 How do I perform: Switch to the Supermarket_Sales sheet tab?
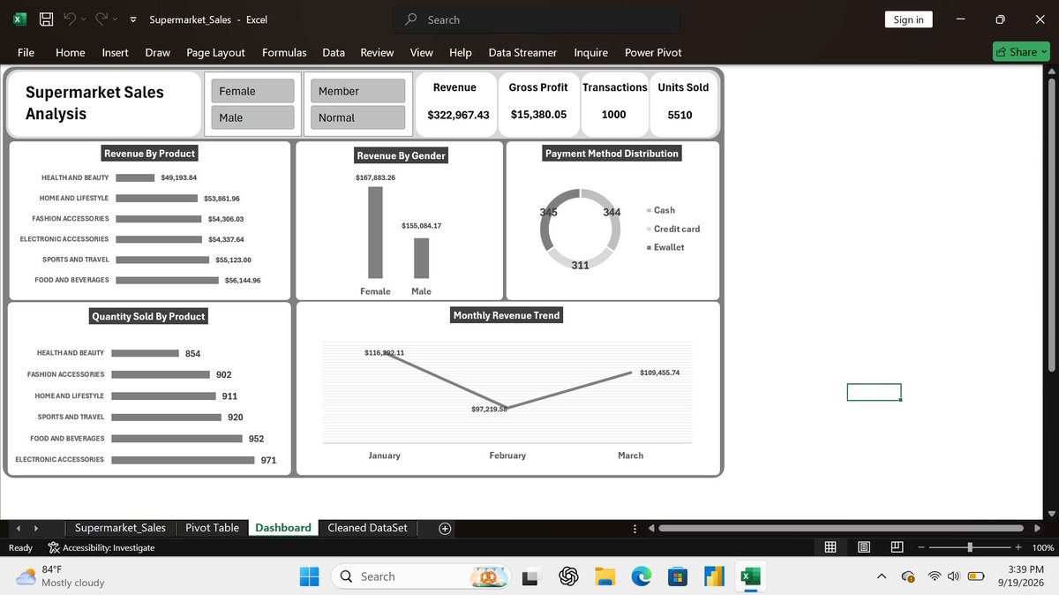point(120,528)
